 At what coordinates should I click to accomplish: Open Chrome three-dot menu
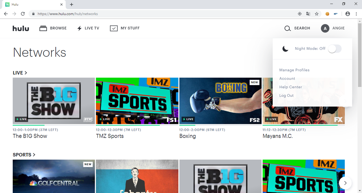pos(356,14)
